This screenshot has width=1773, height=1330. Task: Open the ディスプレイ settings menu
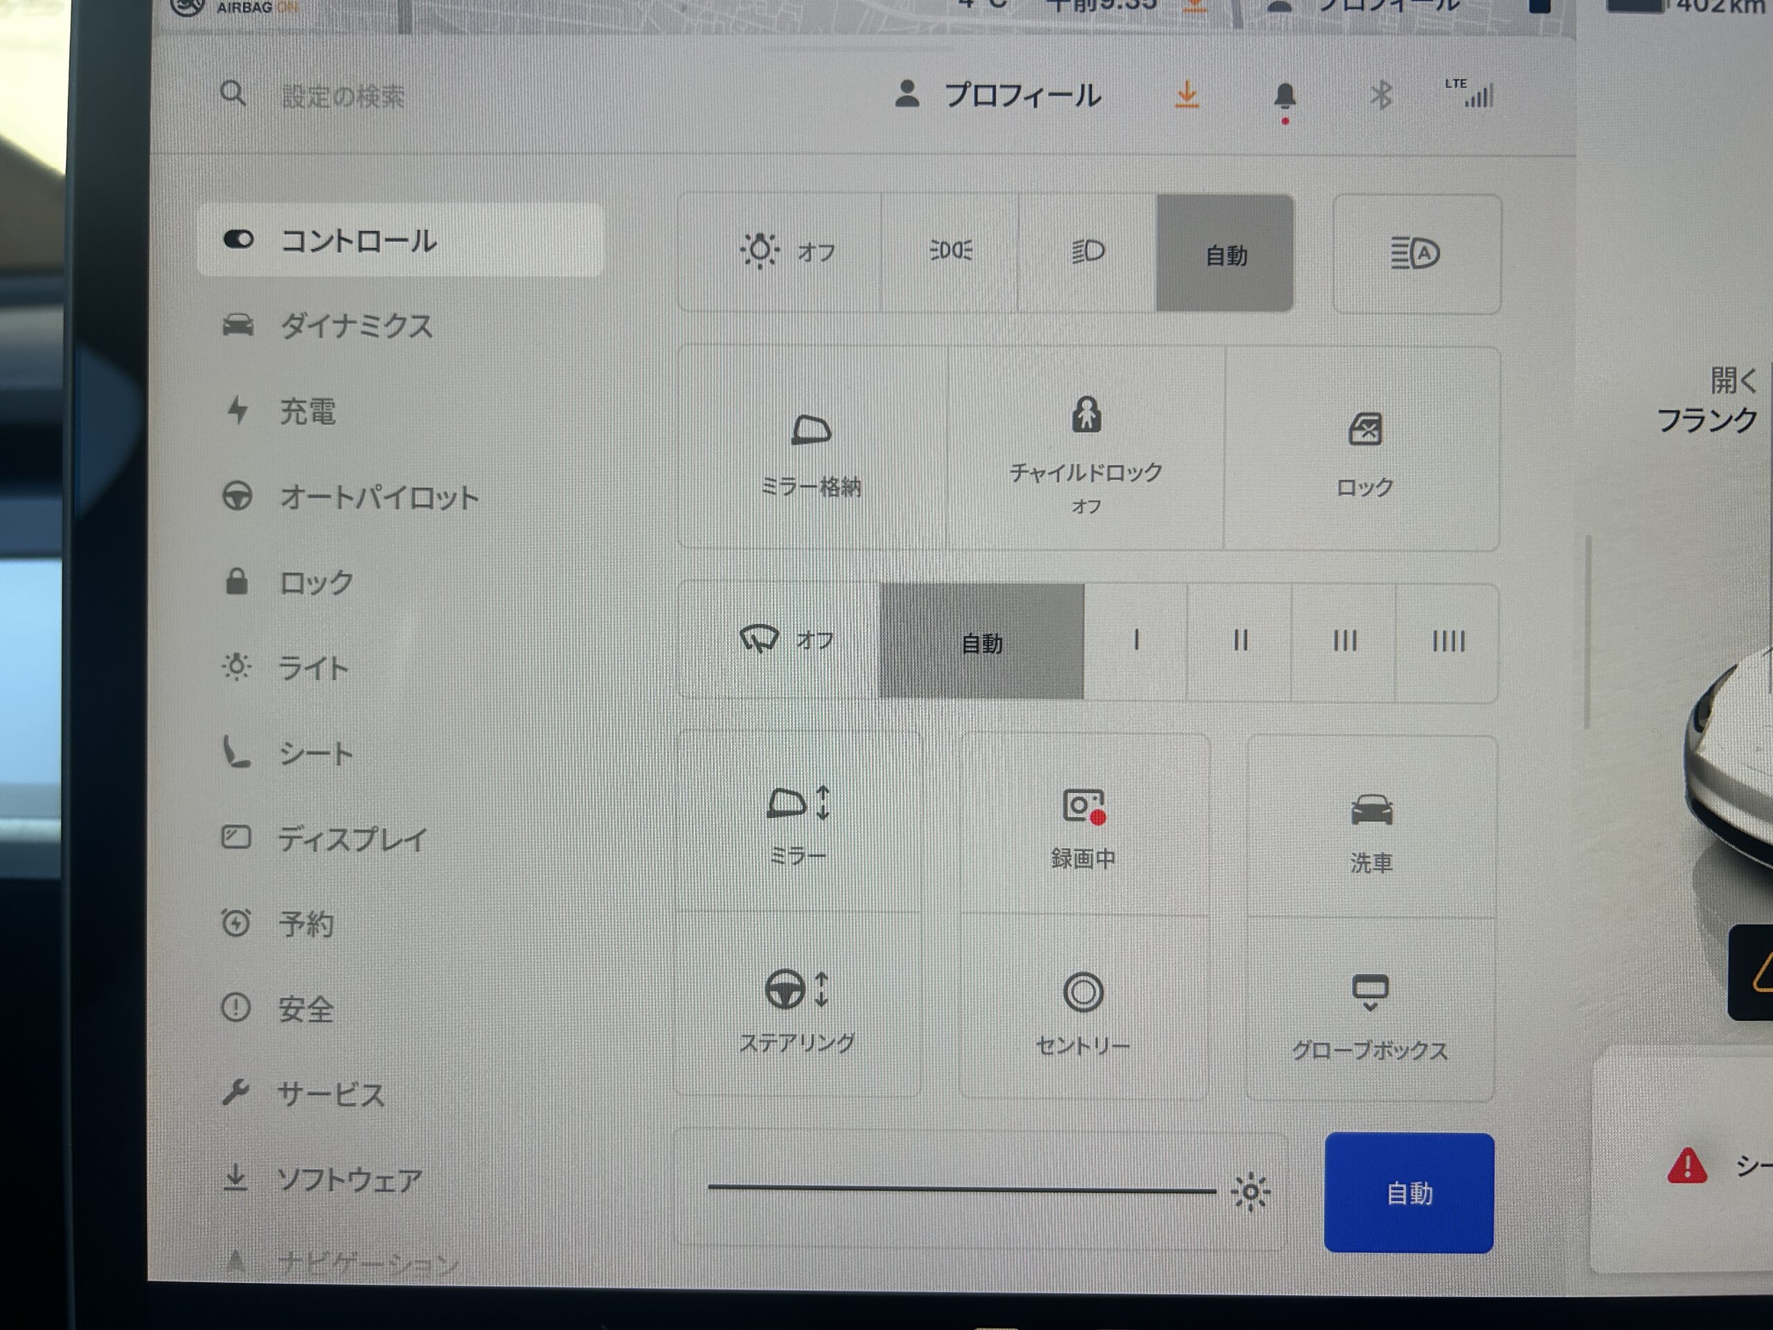(x=351, y=839)
